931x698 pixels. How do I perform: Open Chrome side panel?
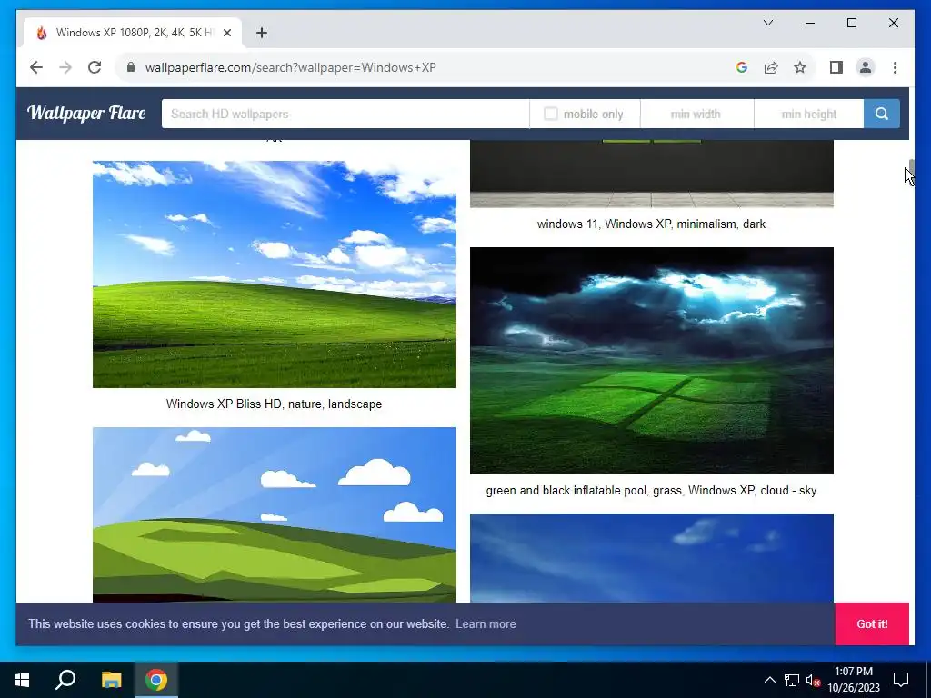[836, 67]
